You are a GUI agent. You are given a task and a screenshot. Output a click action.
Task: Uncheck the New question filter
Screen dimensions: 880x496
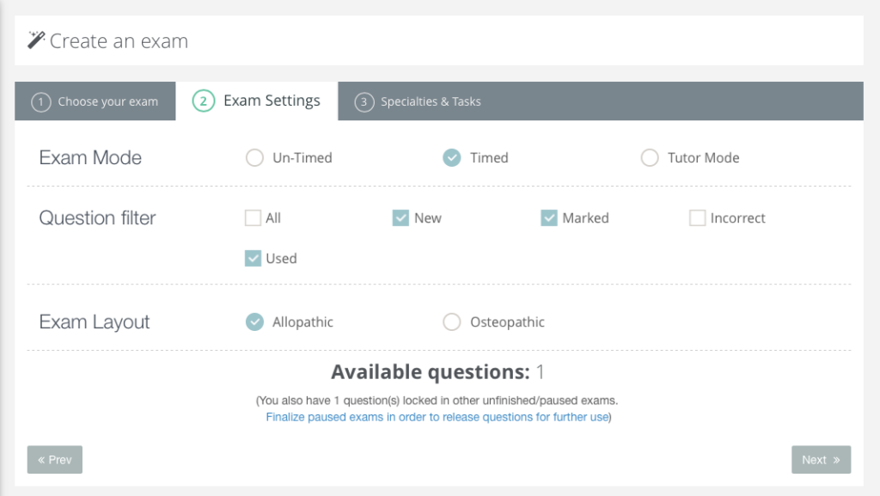coord(400,218)
